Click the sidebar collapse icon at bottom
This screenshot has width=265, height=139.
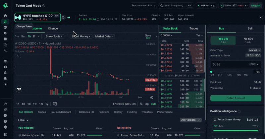pyautogui.click(x=5, y=134)
